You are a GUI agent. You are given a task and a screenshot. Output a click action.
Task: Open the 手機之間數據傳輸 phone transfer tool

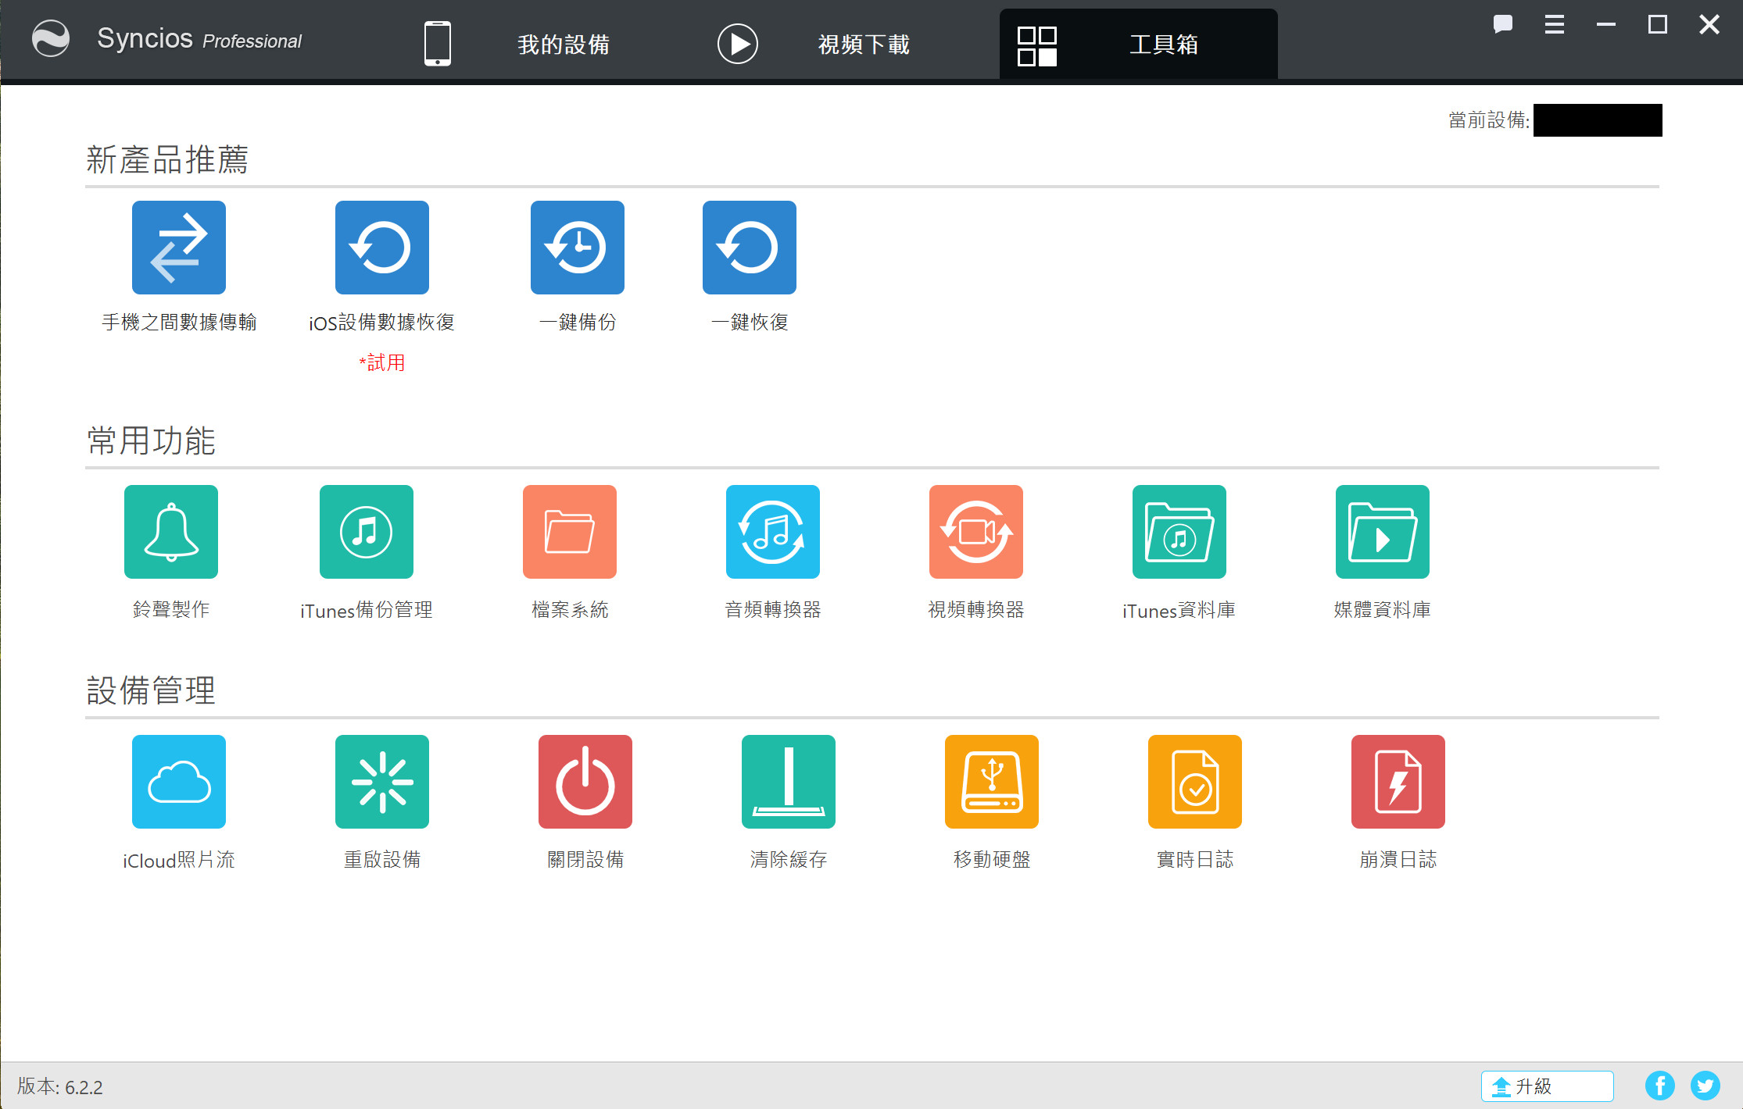179,248
